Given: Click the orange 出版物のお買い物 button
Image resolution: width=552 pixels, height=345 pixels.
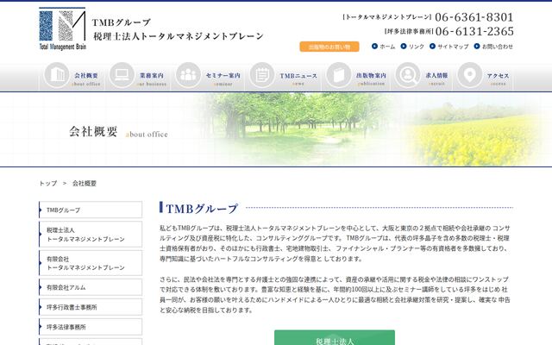Looking at the screenshot, I should tap(329, 47).
